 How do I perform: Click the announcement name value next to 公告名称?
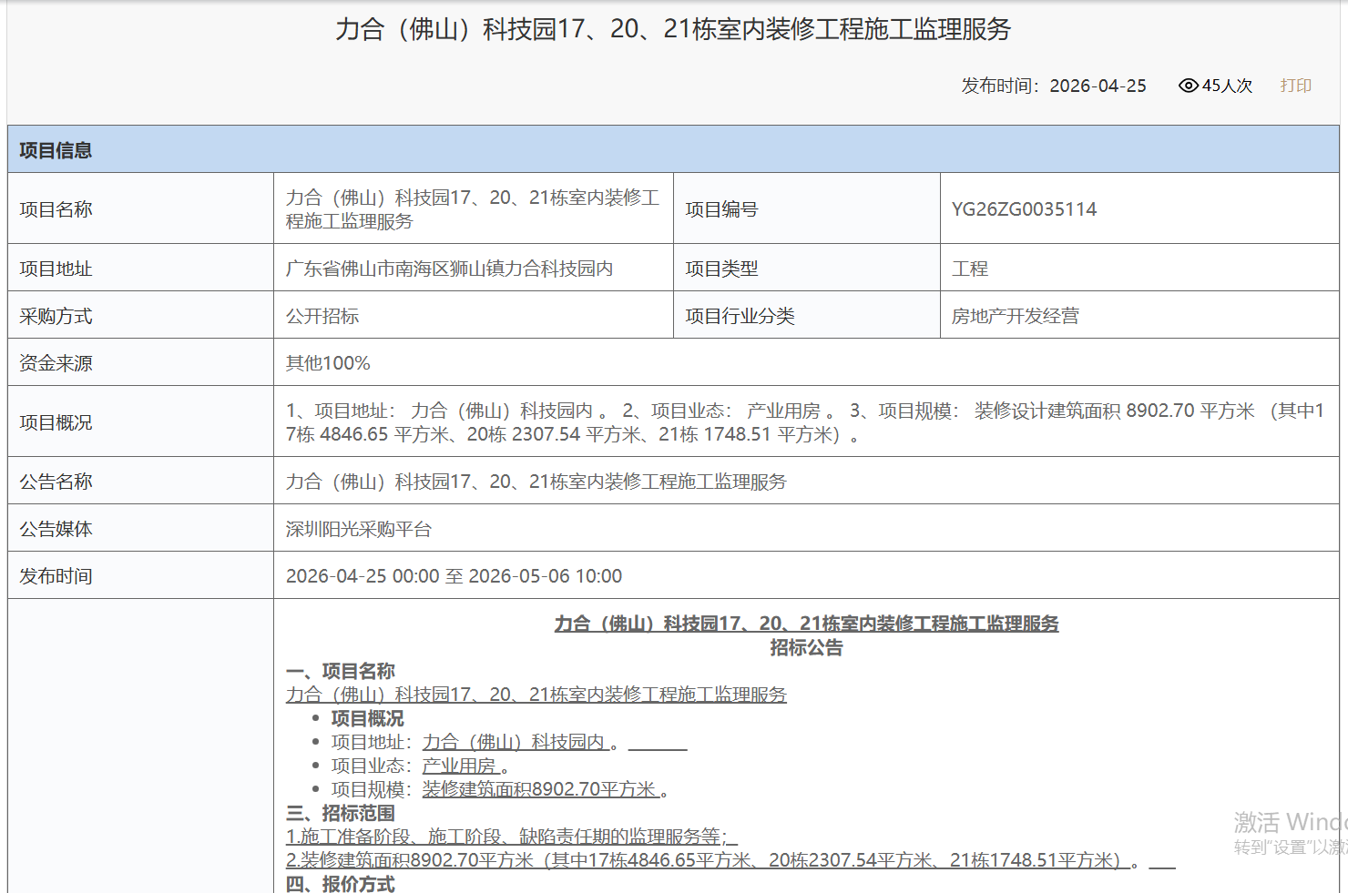click(x=536, y=482)
